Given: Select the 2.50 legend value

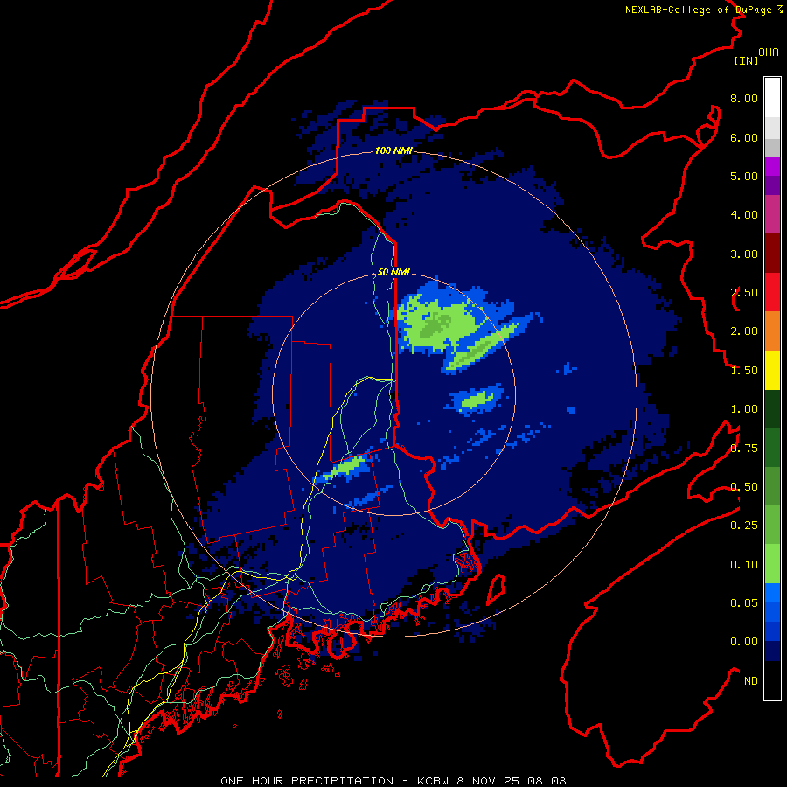Looking at the screenshot, I should [744, 293].
